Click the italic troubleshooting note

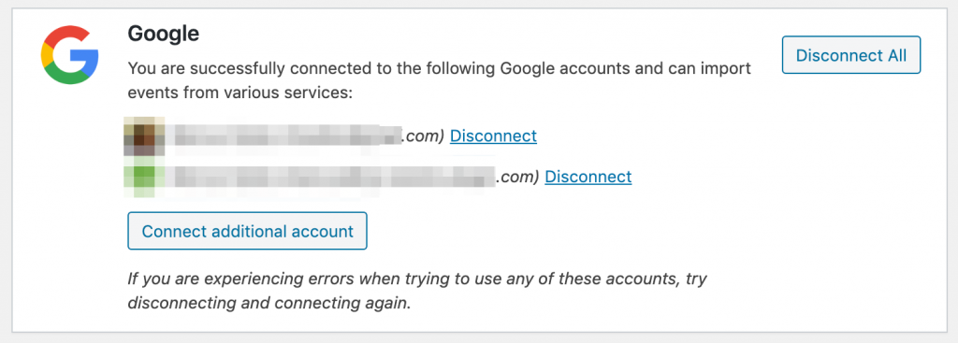tap(417, 291)
